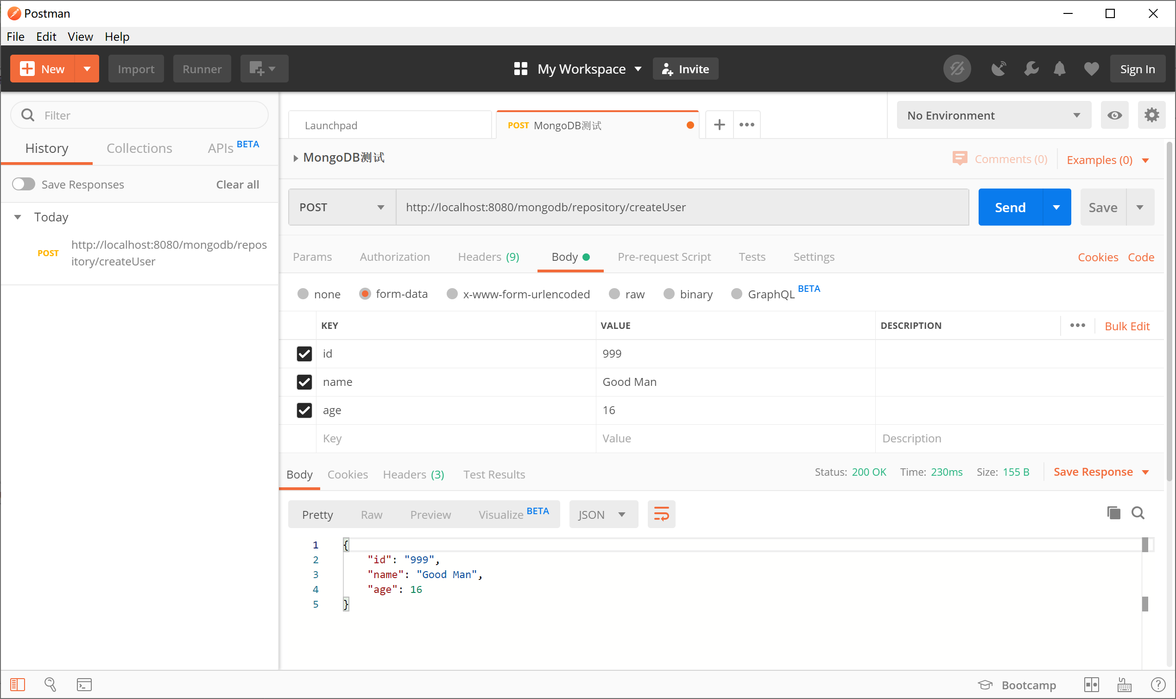This screenshot has height=699, width=1176.
Task: Toggle Save Responses switch
Action: coord(24,184)
